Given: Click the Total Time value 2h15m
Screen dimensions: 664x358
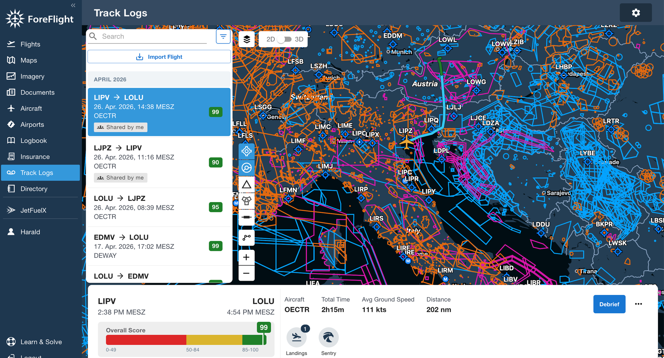Looking at the screenshot, I should pos(333,310).
